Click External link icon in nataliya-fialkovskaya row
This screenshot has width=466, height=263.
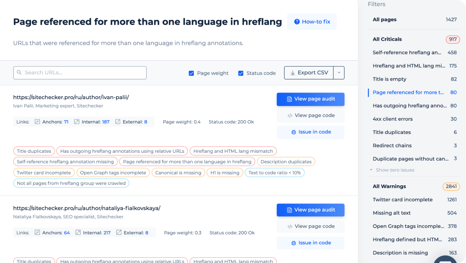pos(119,233)
